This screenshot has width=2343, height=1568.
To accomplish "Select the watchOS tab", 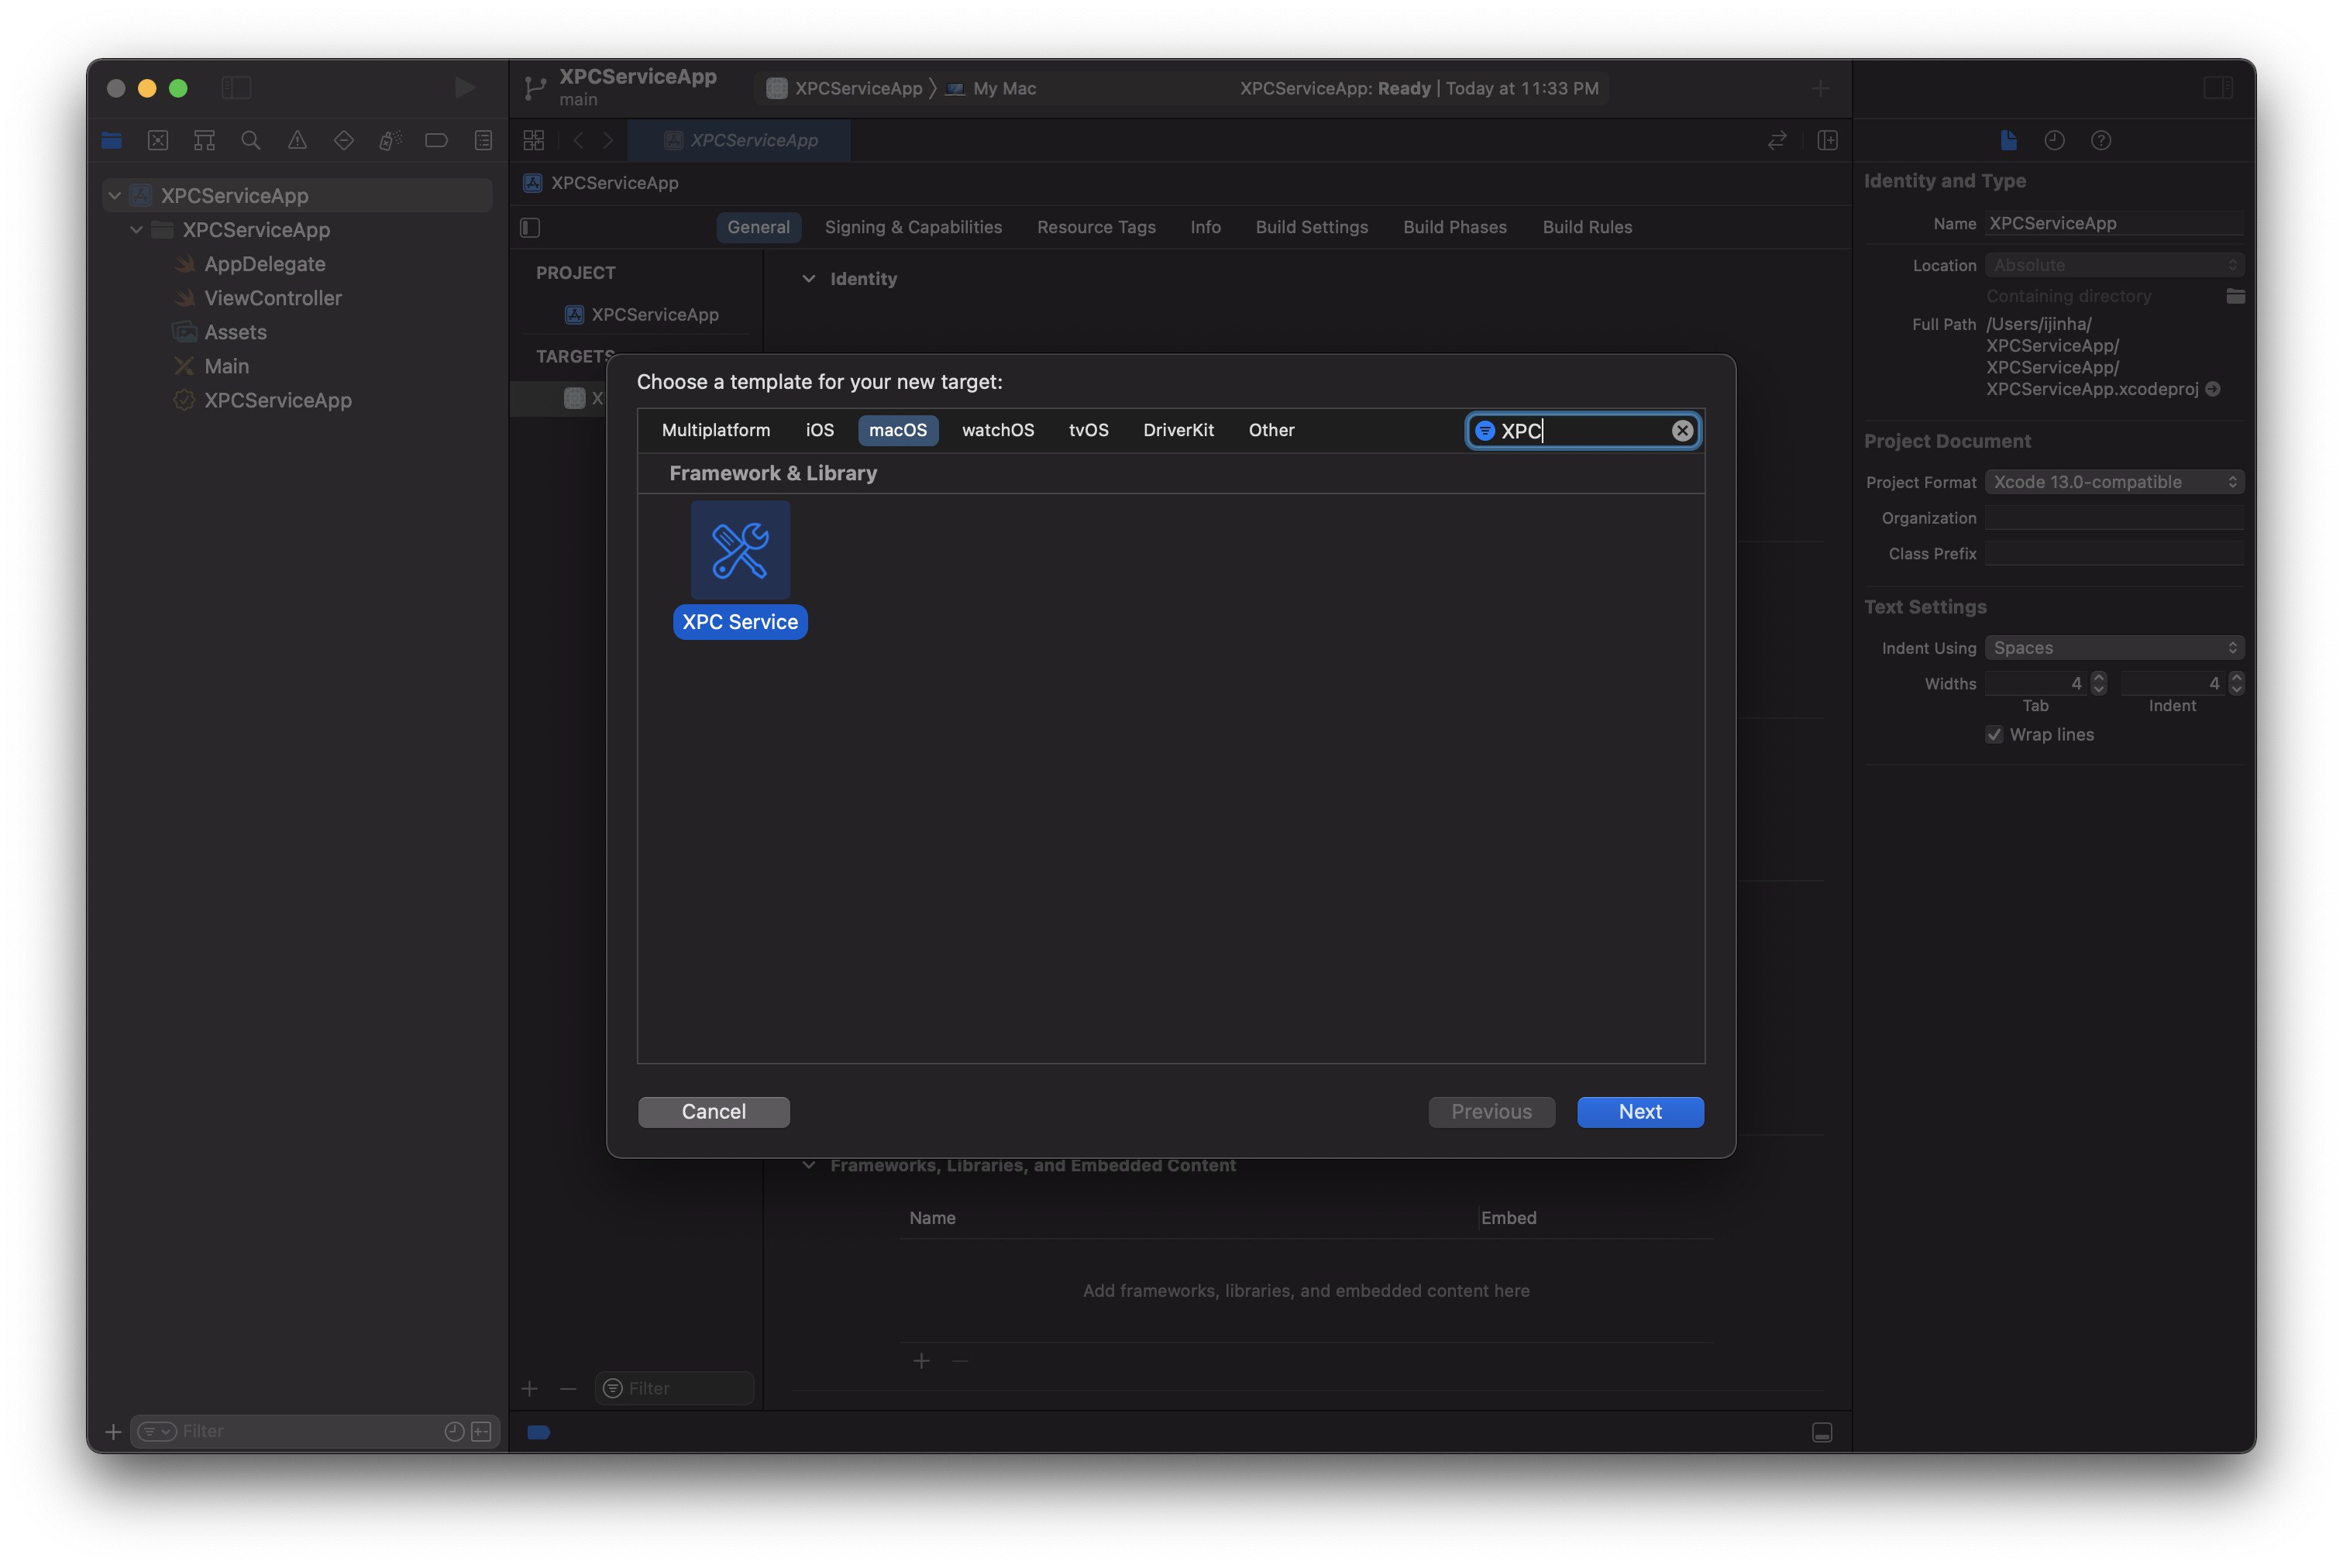I will pos(997,430).
